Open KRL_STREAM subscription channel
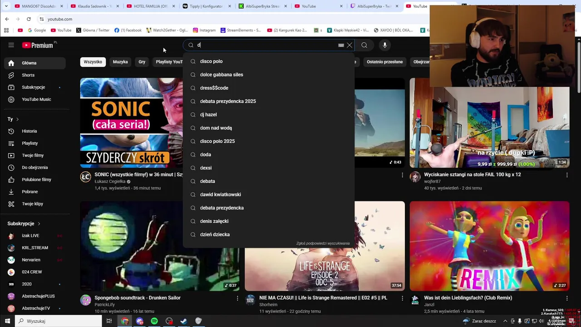The height and width of the screenshot is (327, 581). [35, 248]
